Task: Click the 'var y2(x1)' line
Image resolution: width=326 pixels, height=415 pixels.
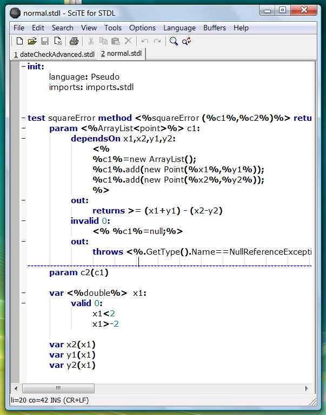Action: tap(72, 365)
